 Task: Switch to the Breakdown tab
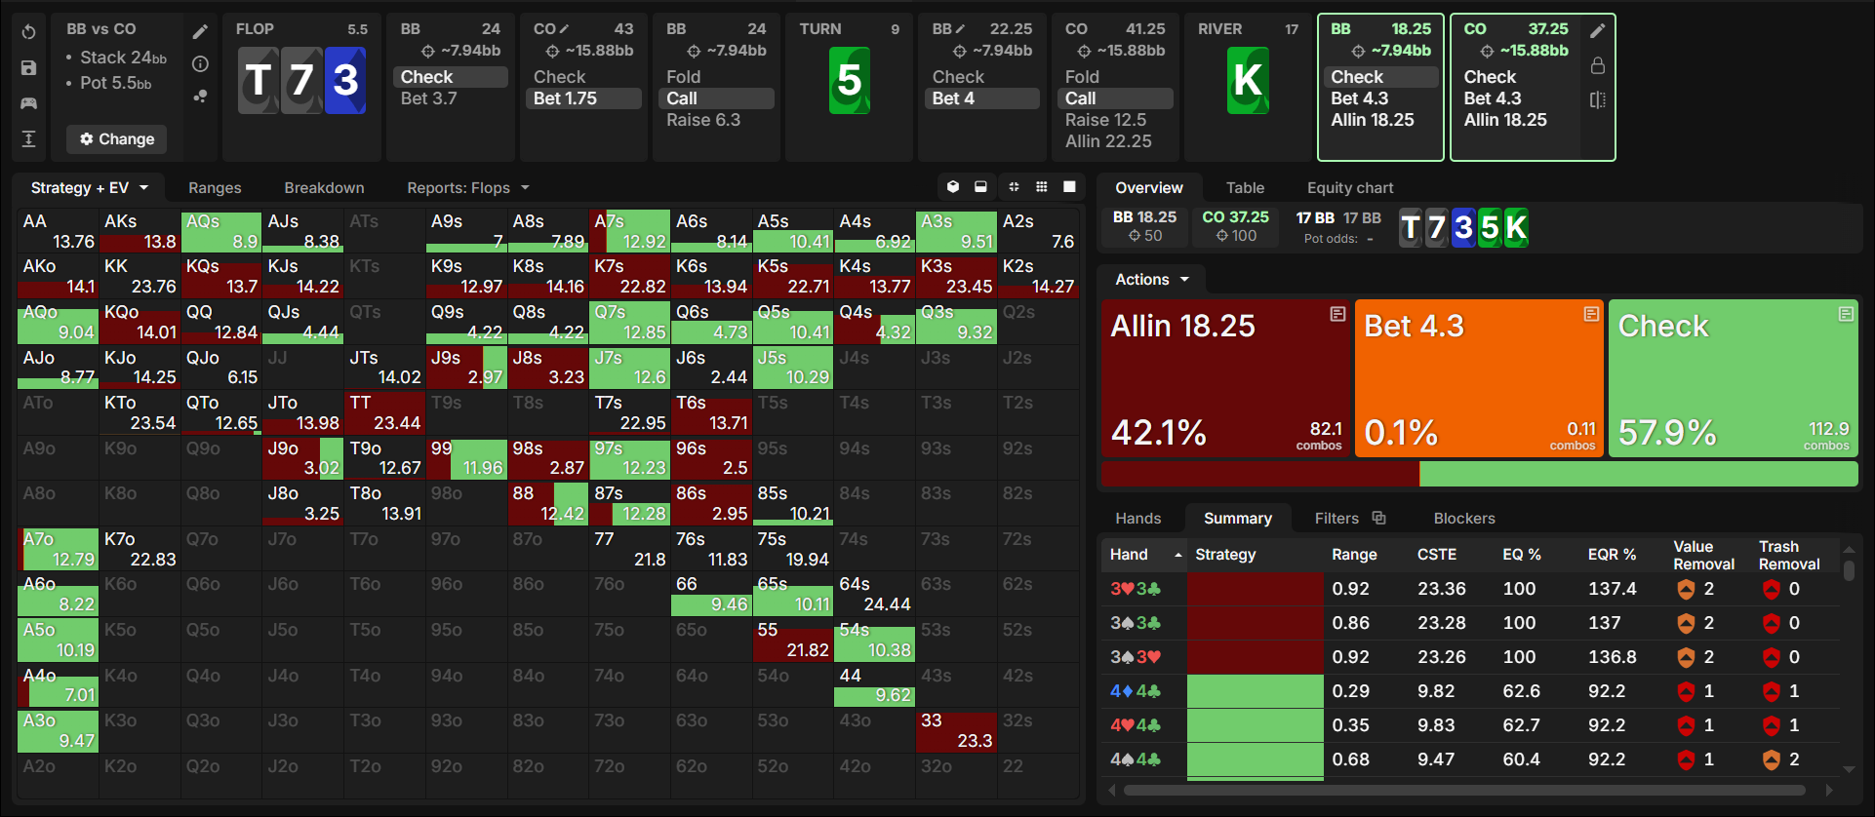coord(324,187)
